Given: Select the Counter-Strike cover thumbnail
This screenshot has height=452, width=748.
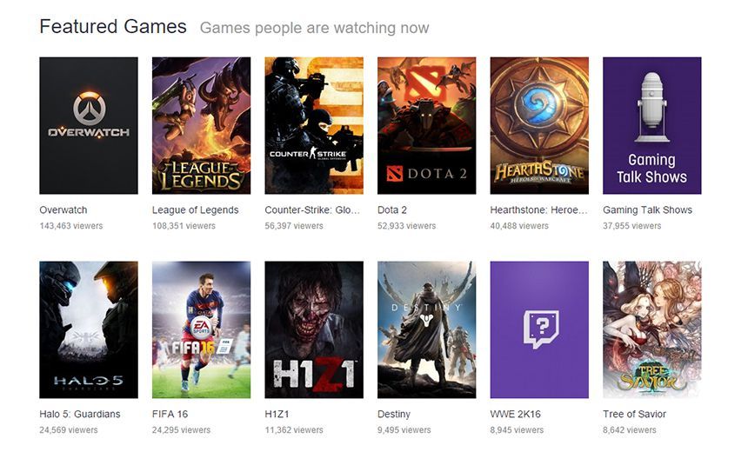Looking at the screenshot, I should pos(314,125).
